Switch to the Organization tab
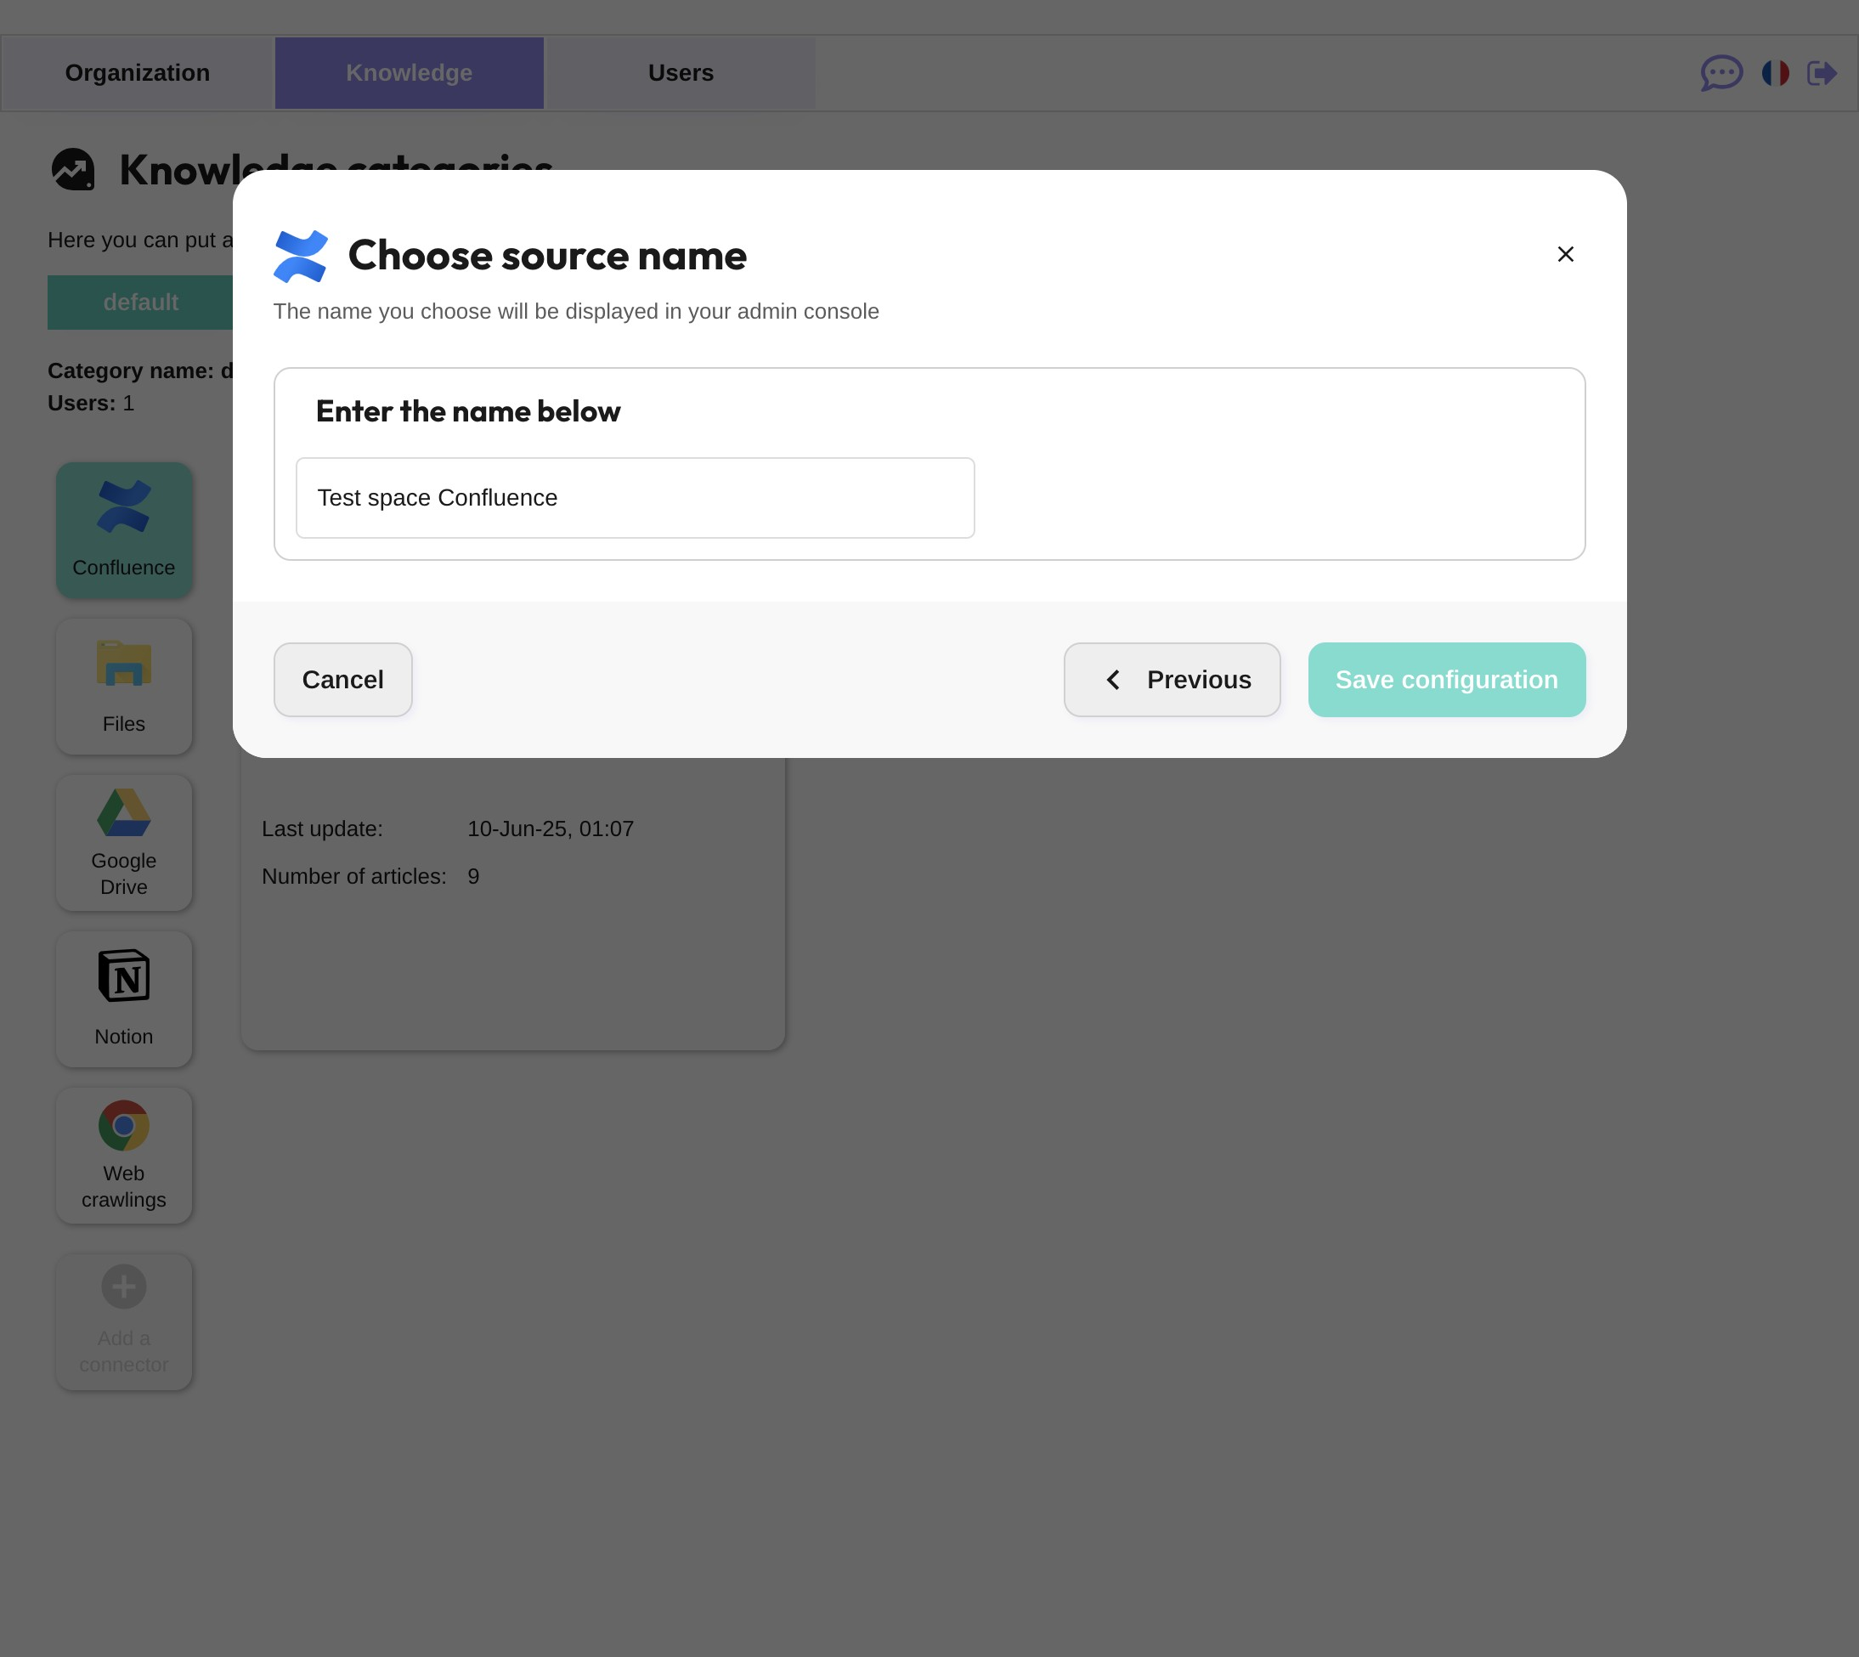The height and width of the screenshot is (1657, 1859). click(138, 73)
